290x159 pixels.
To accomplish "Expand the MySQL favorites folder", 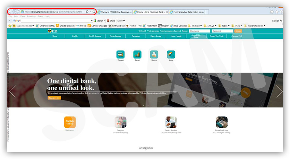I will pyautogui.click(x=210, y=26).
